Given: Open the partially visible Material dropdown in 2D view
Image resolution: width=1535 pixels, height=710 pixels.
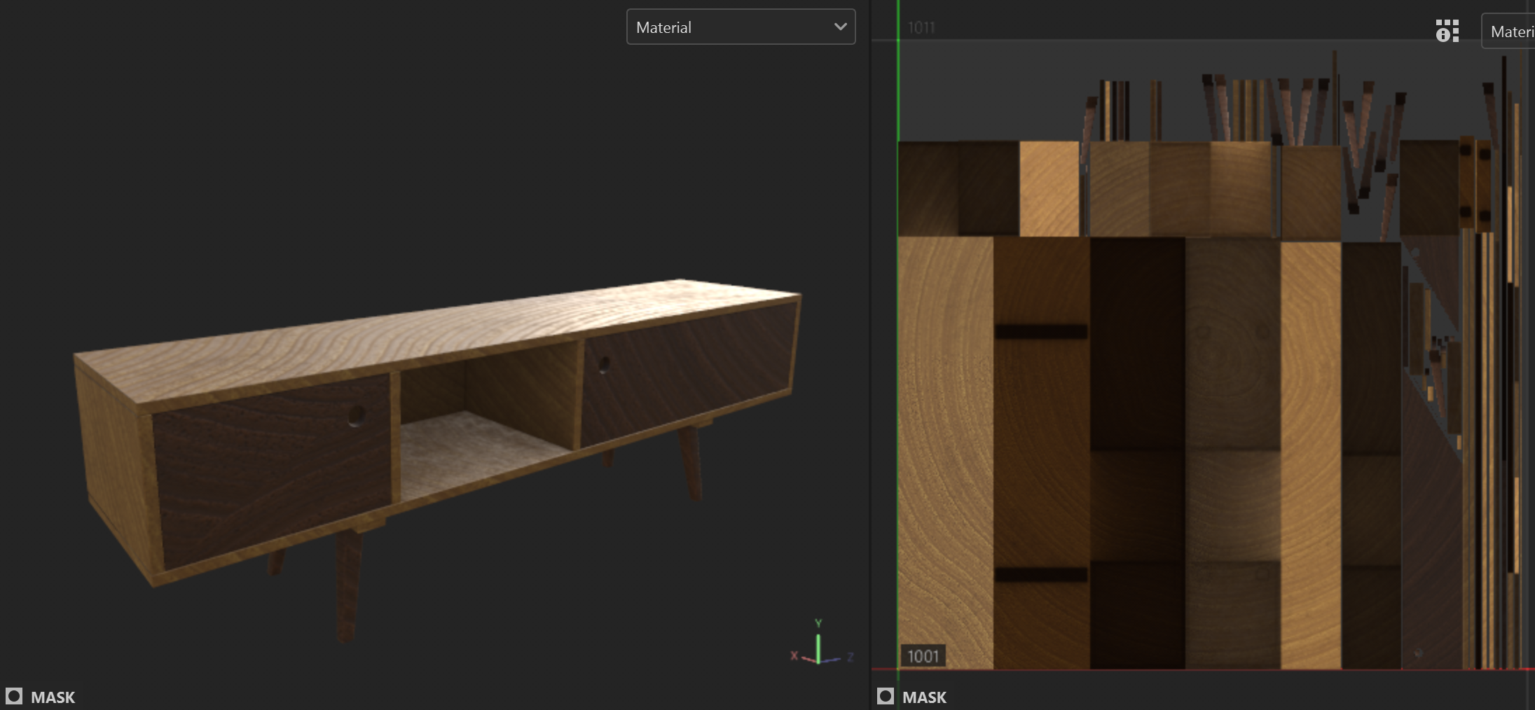Looking at the screenshot, I should click(x=1508, y=32).
